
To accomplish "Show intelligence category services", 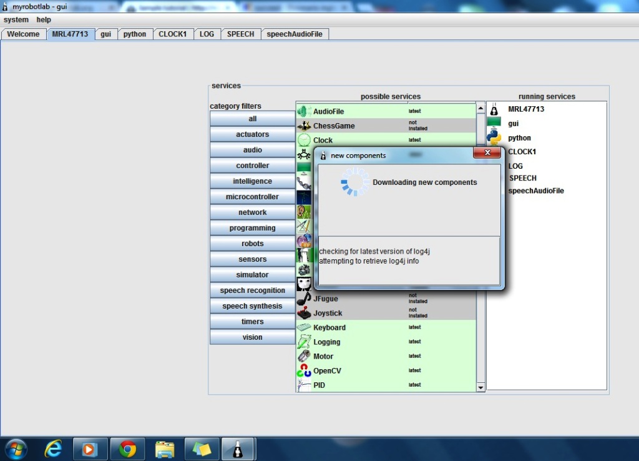I will click(252, 181).
